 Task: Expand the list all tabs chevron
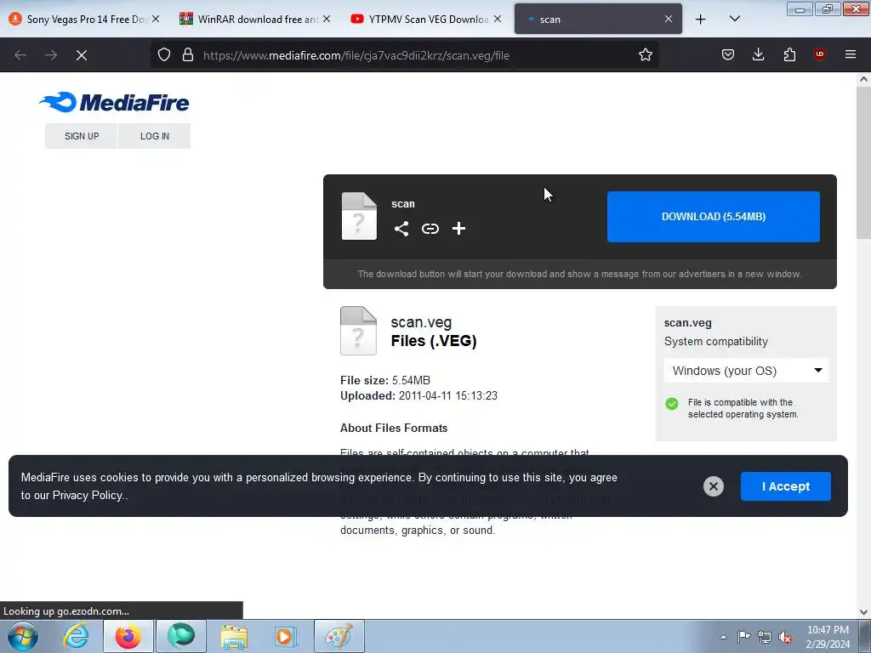coord(734,19)
